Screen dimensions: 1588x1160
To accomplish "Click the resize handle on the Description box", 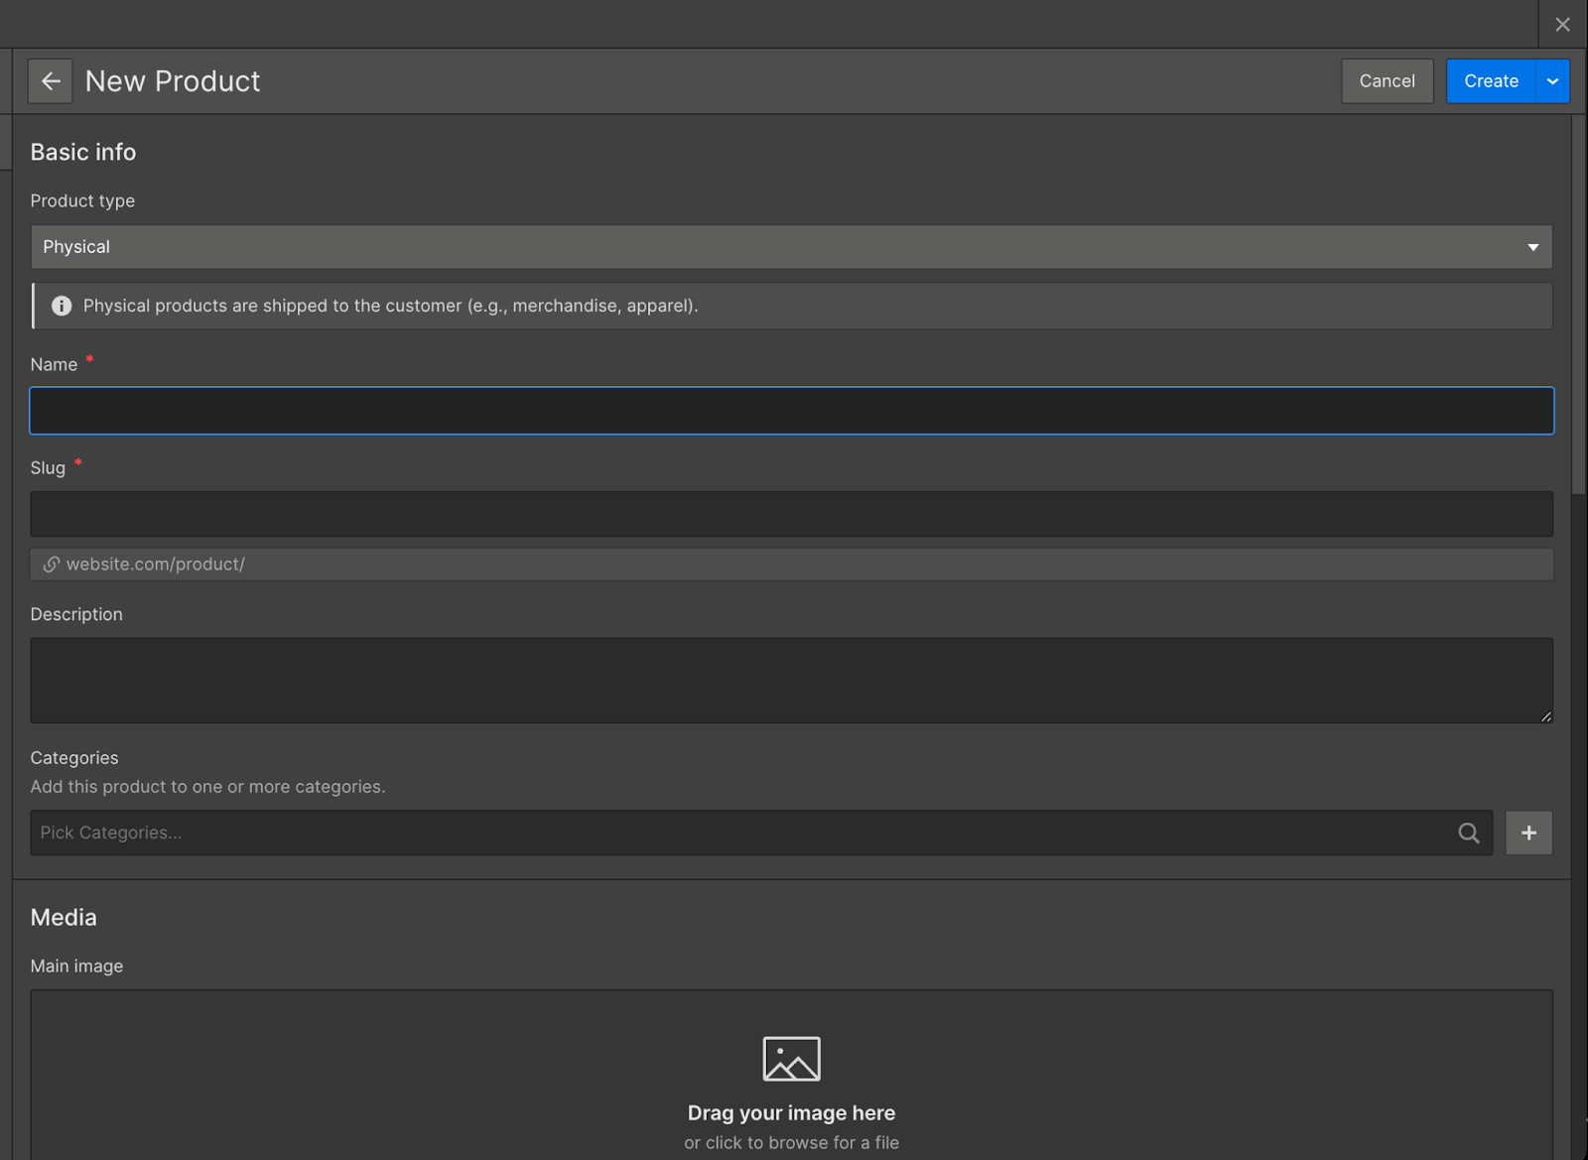I will [x=1545, y=714].
